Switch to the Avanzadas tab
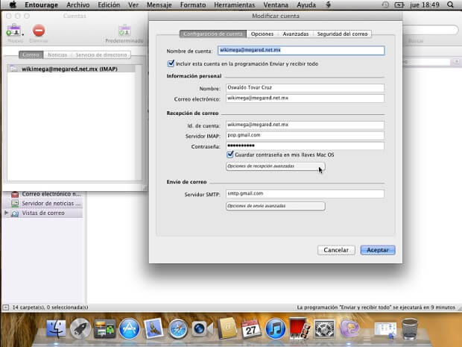462x347 pixels. 296,34
